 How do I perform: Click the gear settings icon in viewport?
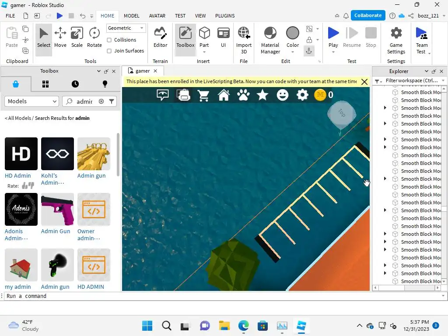(303, 95)
